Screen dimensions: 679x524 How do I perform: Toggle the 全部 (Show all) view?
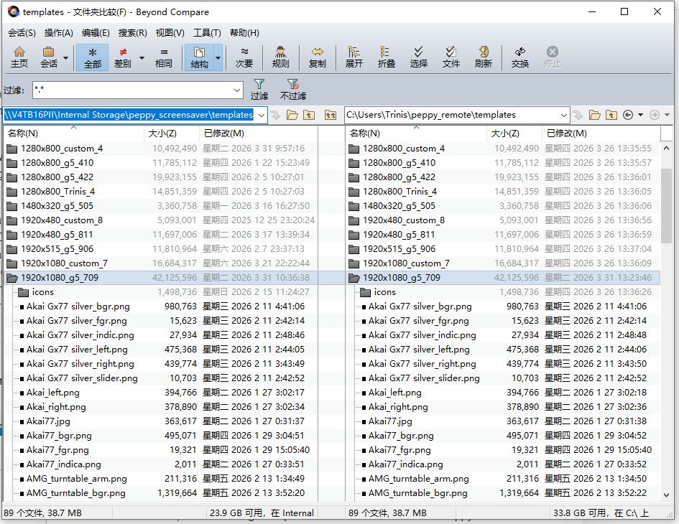coord(93,57)
